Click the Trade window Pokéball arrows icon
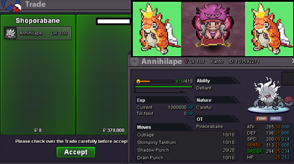 [11, 5]
